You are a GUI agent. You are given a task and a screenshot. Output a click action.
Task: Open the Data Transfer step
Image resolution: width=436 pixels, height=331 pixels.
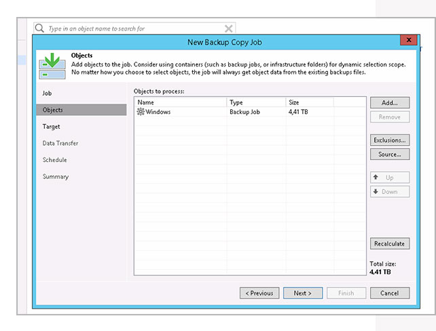click(60, 143)
